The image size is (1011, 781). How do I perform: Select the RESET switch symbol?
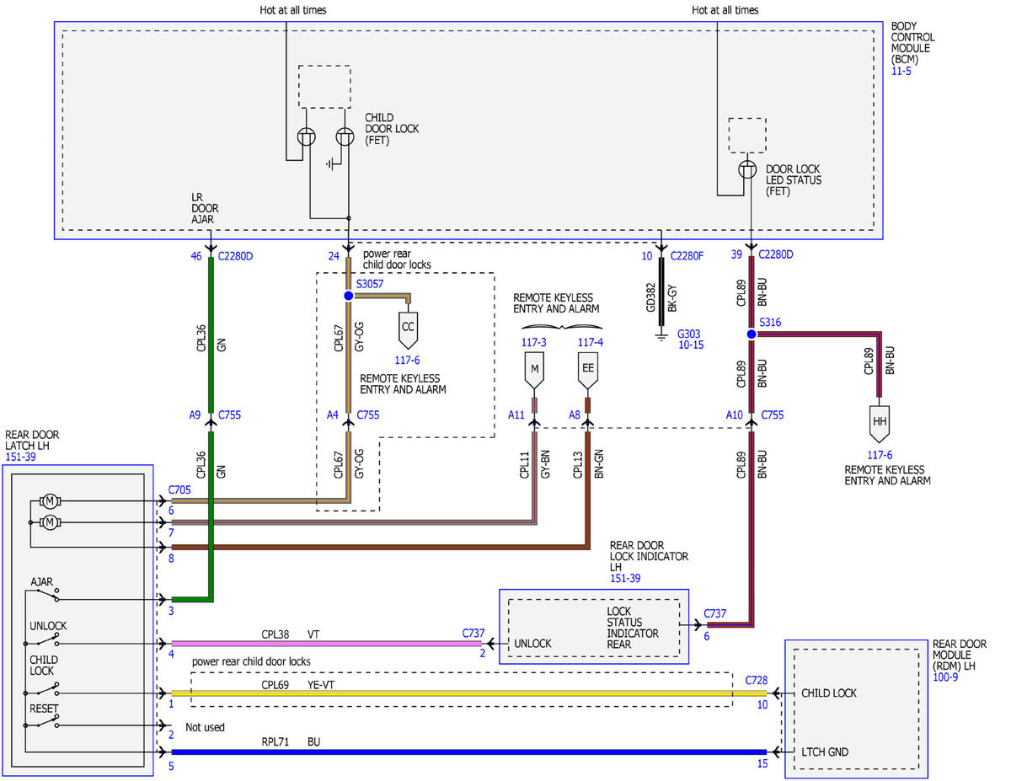pos(47,722)
